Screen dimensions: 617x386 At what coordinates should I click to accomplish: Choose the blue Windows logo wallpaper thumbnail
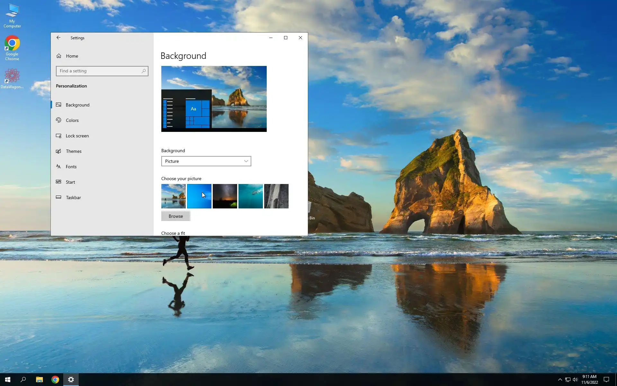coord(199,196)
